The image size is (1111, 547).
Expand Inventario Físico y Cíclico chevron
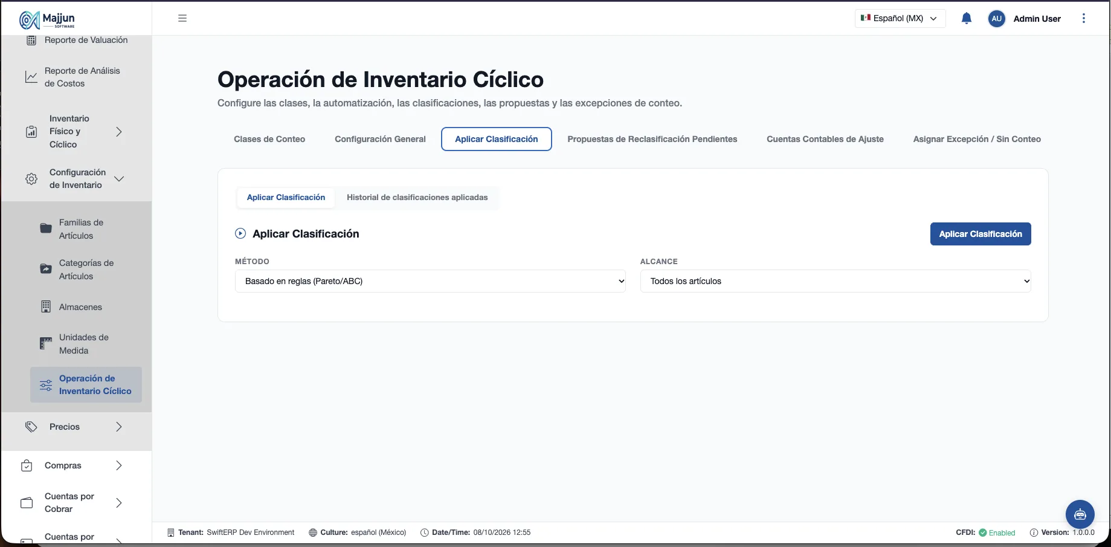[x=119, y=132]
